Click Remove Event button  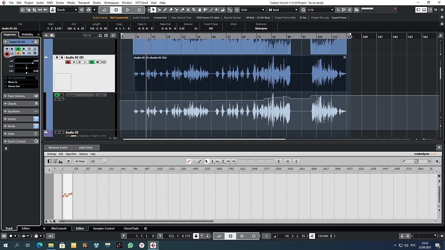tap(58, 148)
